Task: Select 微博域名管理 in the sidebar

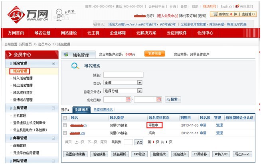Action: tap(23, 100)
